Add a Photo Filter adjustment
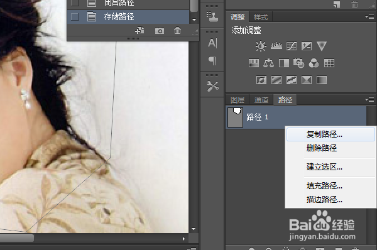 pyautogui.click(x=299, y=63)
